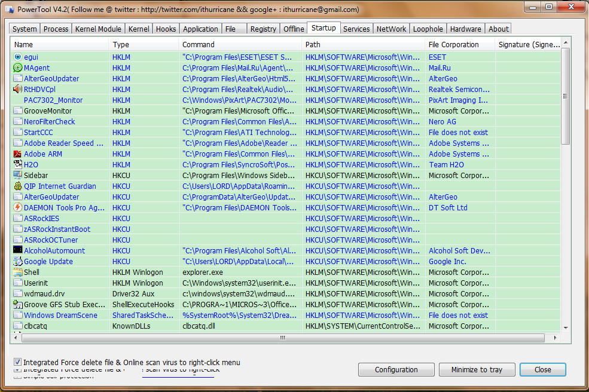The height and width of the screenshot is (392, 589).
Task: Select the PAC7302_Monitor row name
Action: [53, 100]
